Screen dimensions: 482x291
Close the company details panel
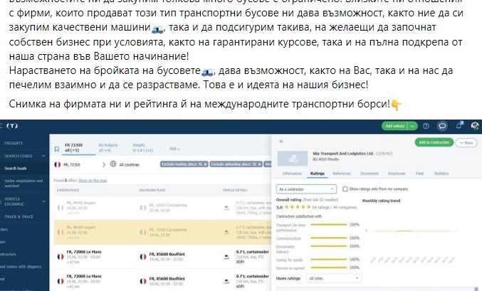click(x=281, y=142)
